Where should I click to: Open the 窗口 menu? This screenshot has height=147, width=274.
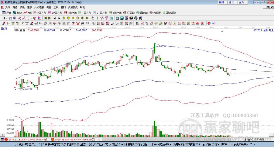63,7
